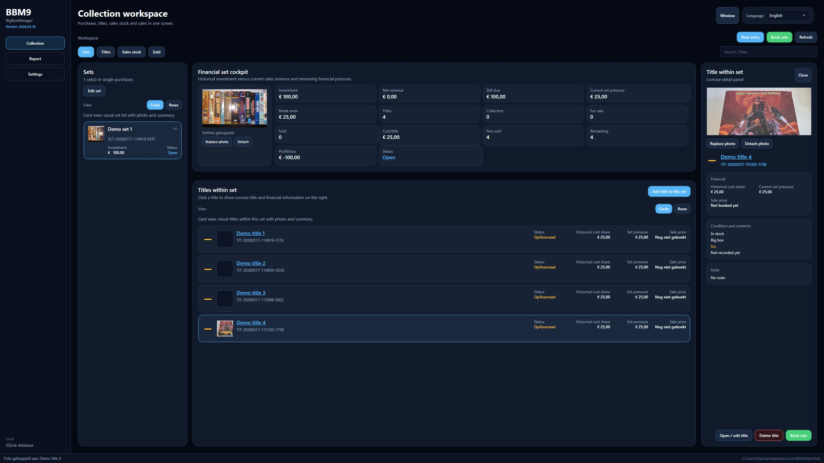Viewport: 824px width, 463px height.
Task: Click OpVoorraad status for Demo title 3
Action: pyautogui.click(x=544, y=297)
